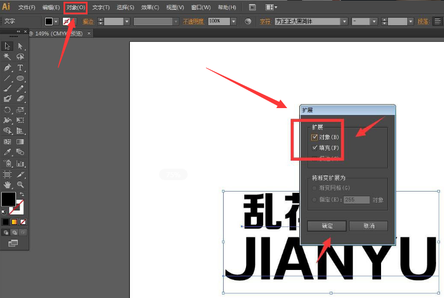Open the 编辑(E) menu

click(x=51, y=7)
